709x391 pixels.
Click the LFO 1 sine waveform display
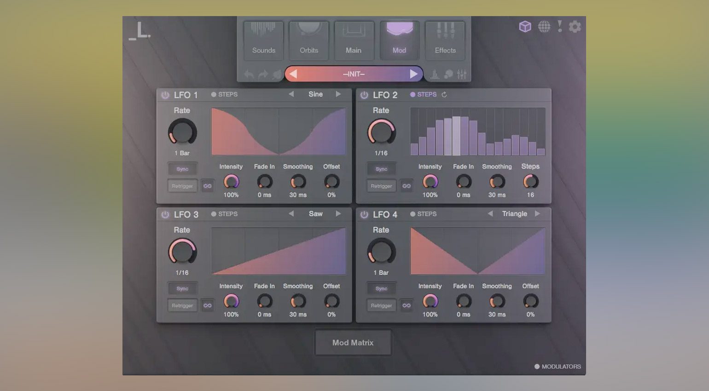click(279, 132)
